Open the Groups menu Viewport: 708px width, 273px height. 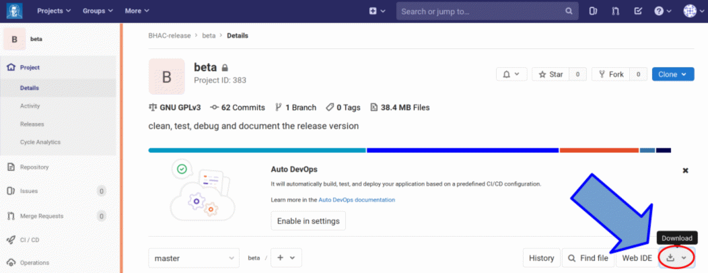click(x=98, y=11)
